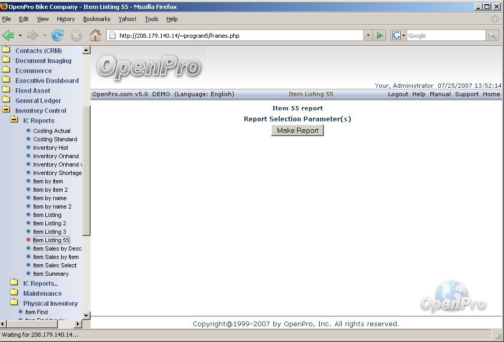Screen dimensions: 504x342
Task: Click the Logout link
Action: click(398, 94)
